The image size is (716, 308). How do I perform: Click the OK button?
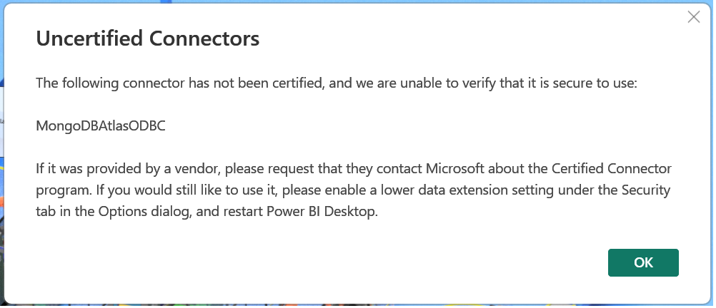(x=642, y=262)
